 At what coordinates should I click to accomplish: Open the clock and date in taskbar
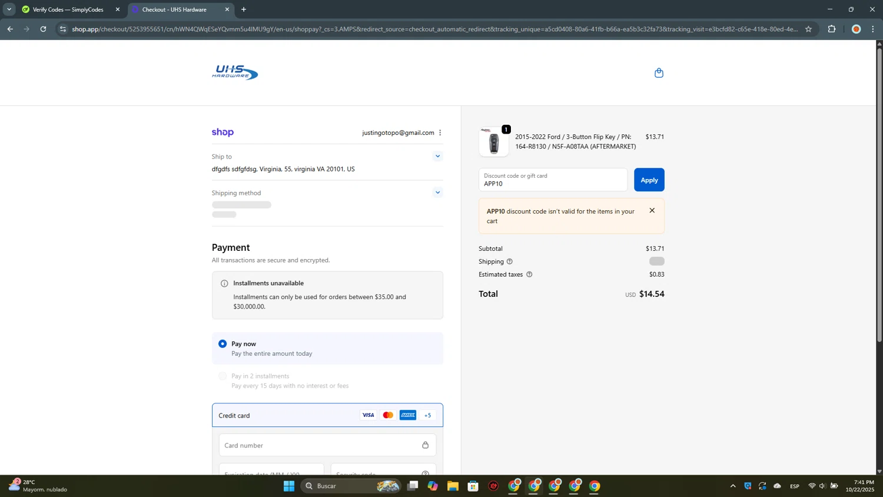860,486
